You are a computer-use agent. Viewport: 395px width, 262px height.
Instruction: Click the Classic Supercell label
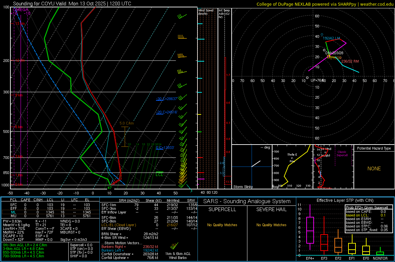[x=342, y=154]
